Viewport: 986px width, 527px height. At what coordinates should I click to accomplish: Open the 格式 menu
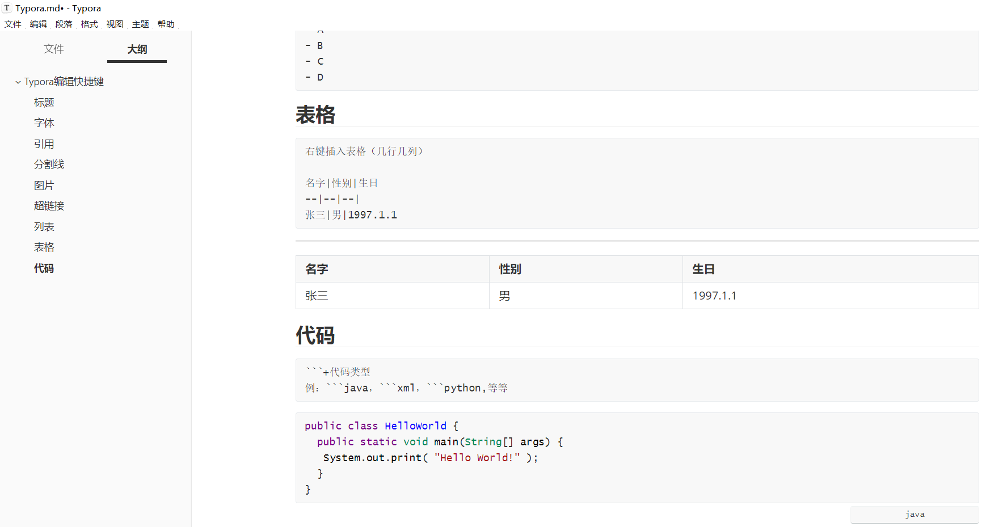coord(89,24)
